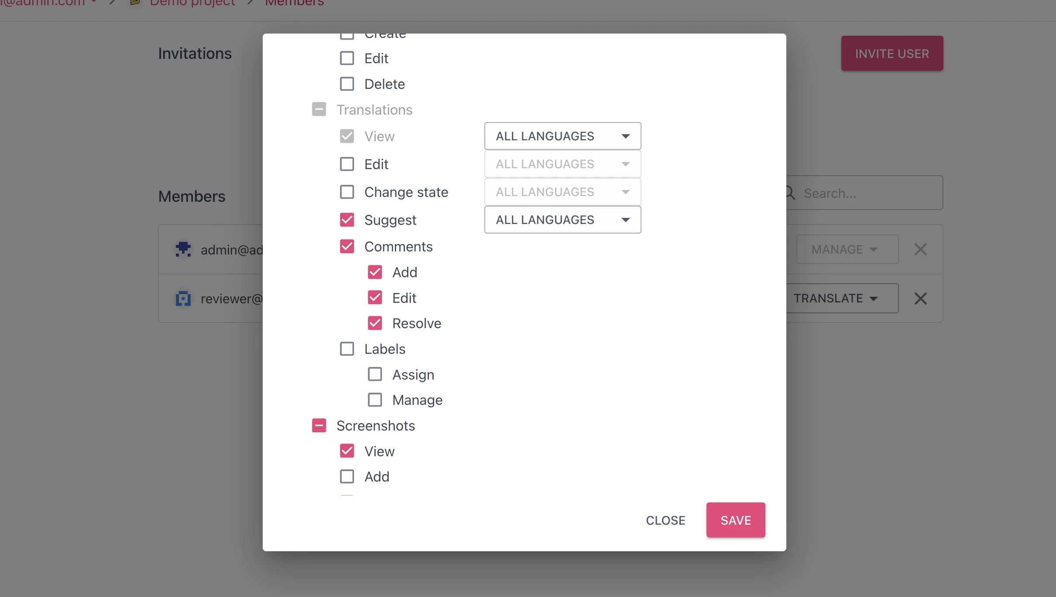Check the Delete permission checkbox

point(346,83)
